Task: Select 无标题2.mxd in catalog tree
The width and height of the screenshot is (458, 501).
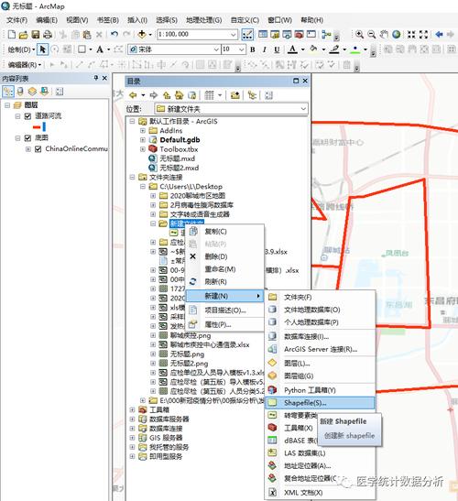Action: click(179, 168)
